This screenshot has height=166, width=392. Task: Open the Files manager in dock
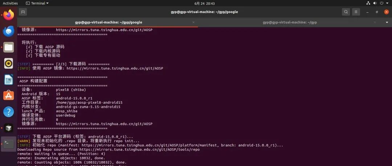[x=8, y=47]
